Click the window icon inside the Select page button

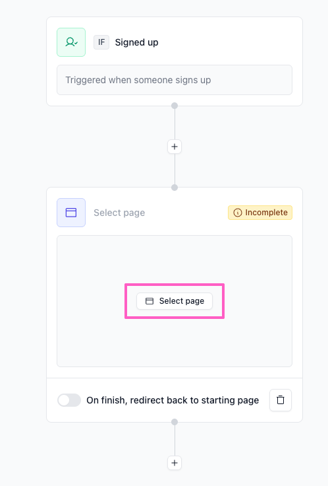150,301
